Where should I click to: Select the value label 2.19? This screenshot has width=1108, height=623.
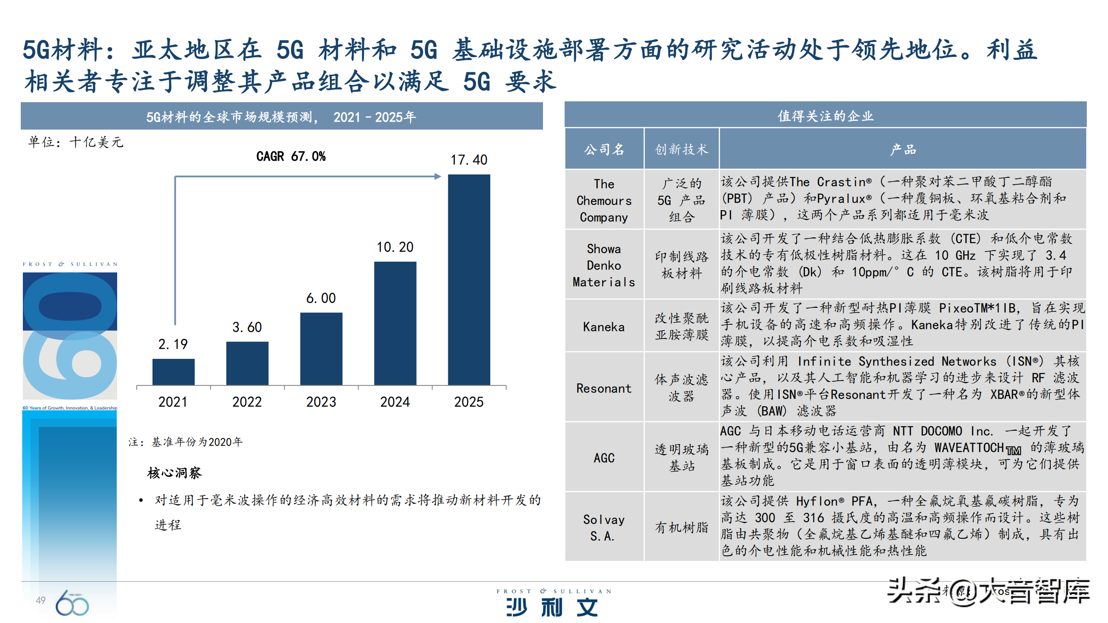pos(173,344)
